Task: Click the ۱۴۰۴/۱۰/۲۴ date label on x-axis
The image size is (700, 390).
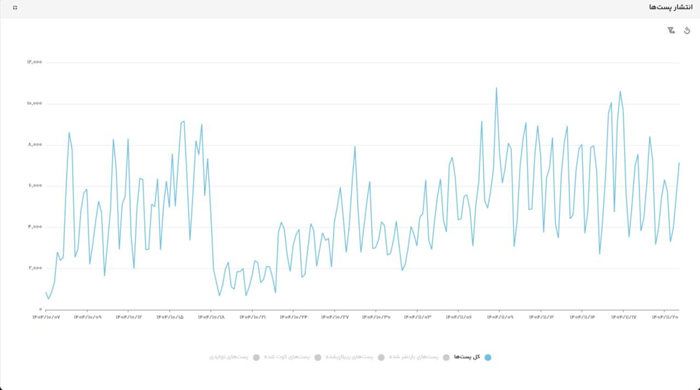Action: pos(294,317)
